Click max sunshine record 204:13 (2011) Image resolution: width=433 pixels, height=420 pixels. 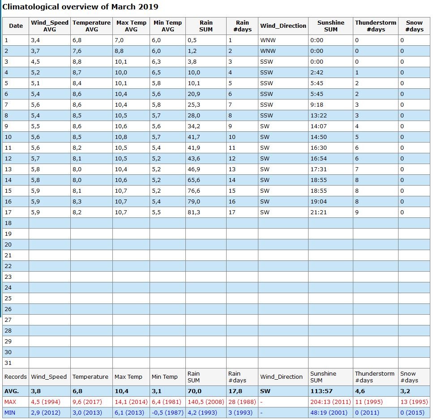[x=330, y=402]
